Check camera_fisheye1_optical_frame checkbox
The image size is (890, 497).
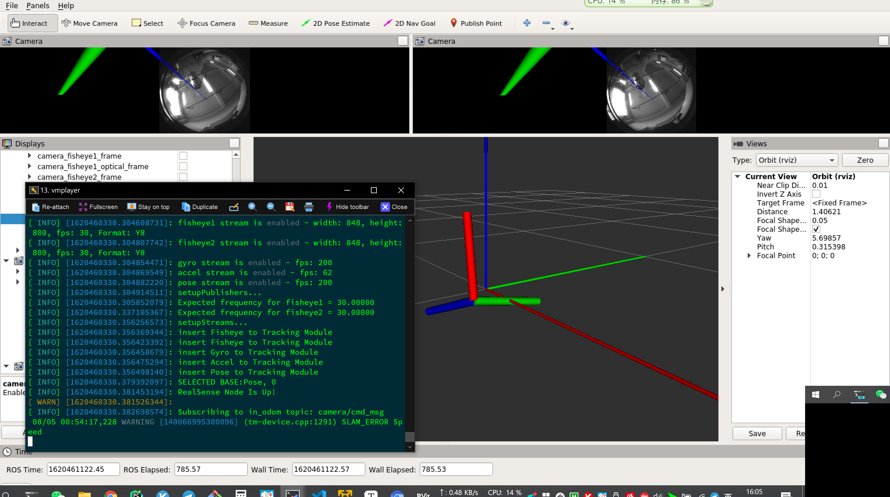coord(183,167)
